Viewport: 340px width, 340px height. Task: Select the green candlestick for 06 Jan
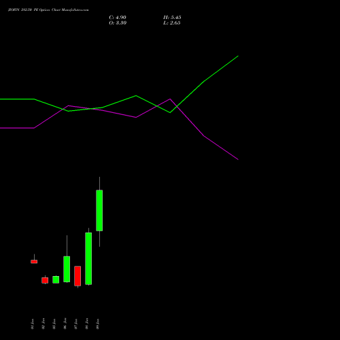[x=67, y=269]
